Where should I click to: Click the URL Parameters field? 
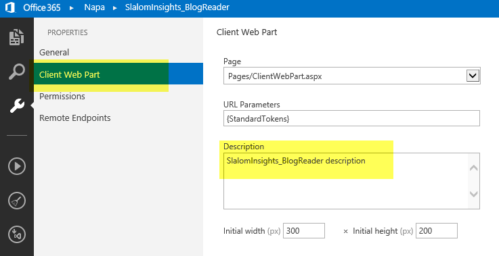(x=351, y=118)
